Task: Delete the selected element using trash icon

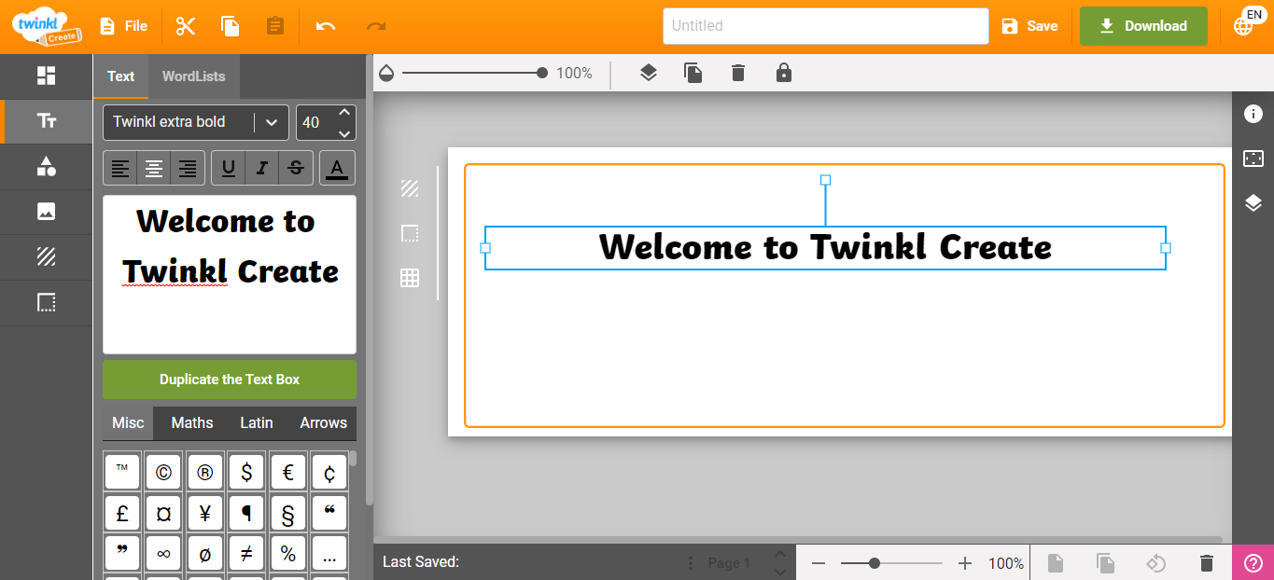Action: tap(737, 72)
